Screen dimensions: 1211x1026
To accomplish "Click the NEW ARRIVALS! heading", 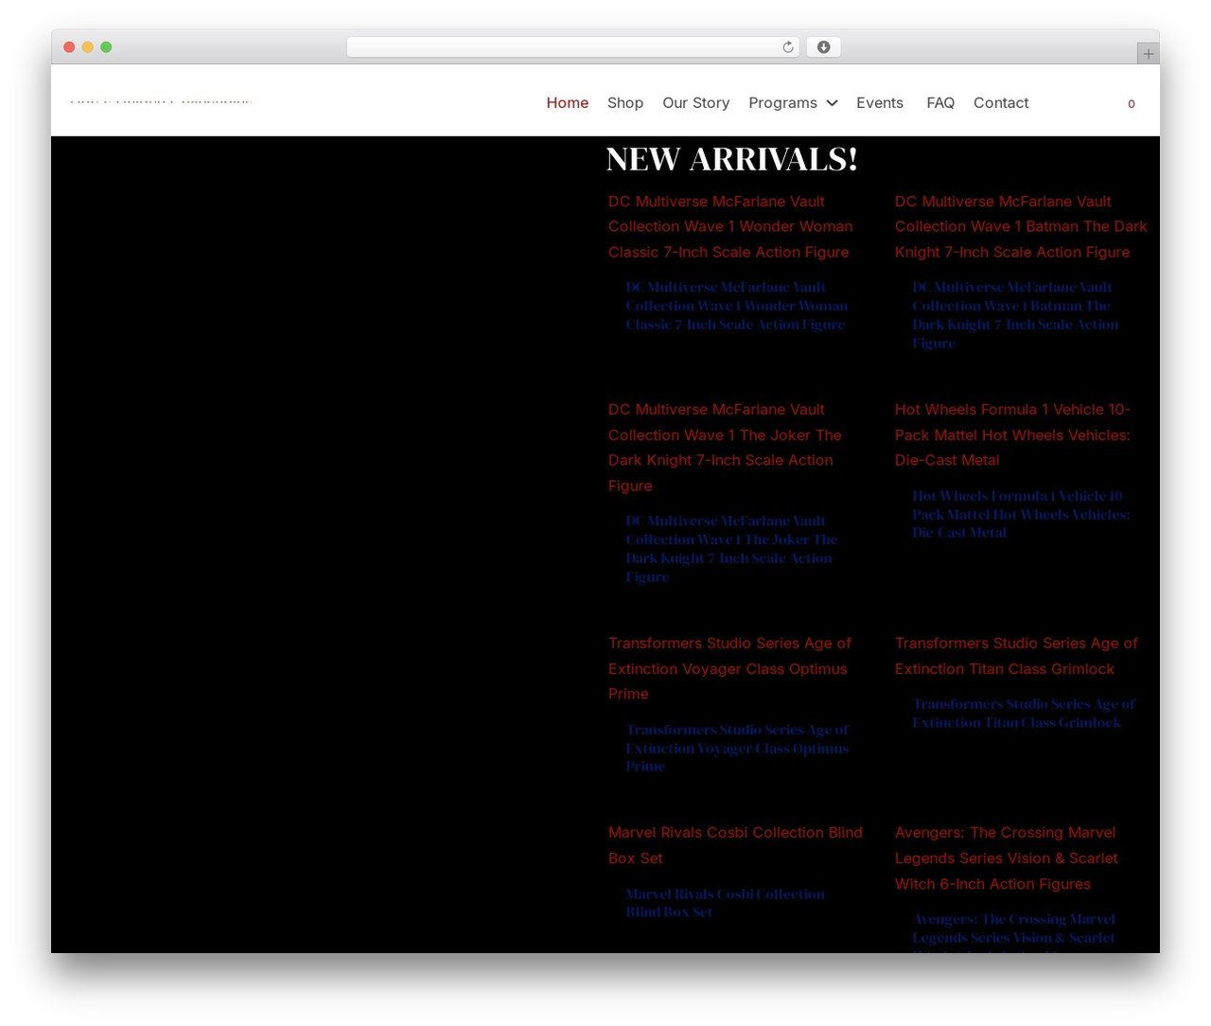I will 731,159.
